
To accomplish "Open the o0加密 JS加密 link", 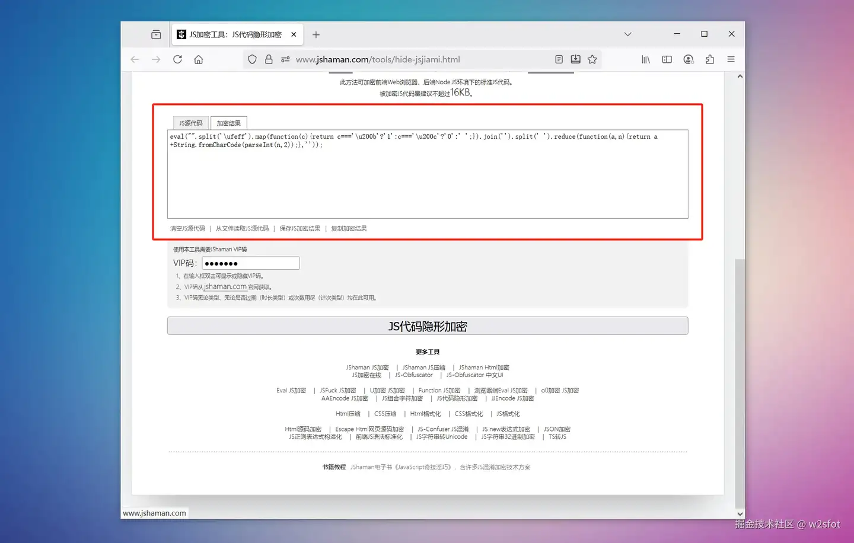I will pyautogui.click(x=560, y=390).
